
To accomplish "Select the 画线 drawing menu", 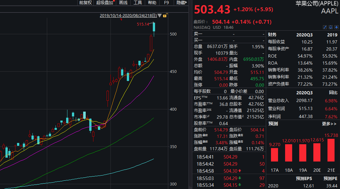I will [x=123, y=3].
